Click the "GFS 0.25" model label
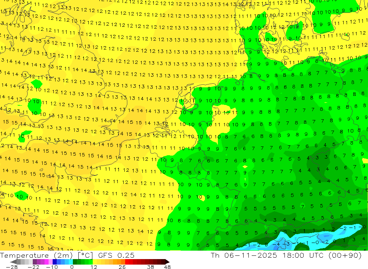 point(116,255)
